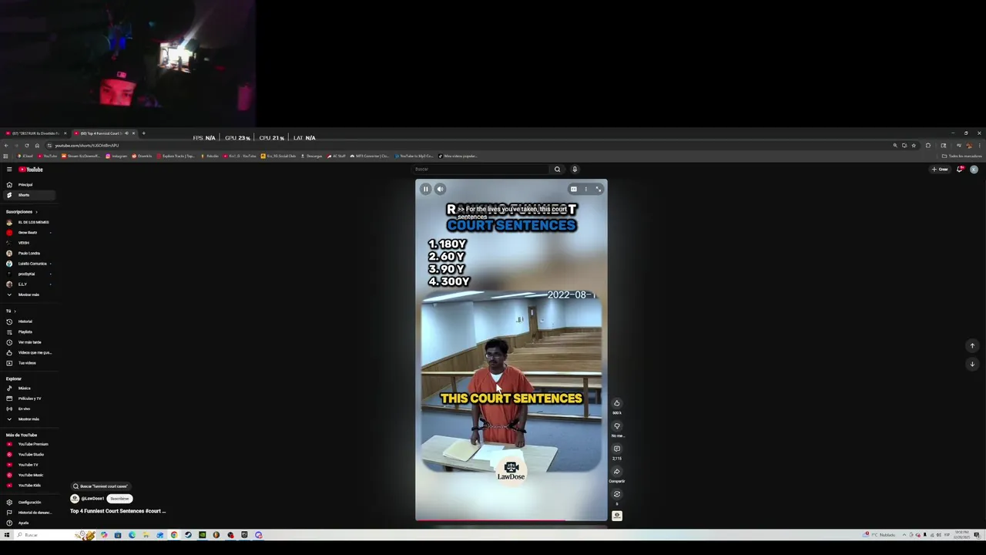Open the Short's sound thumbnail
Viewport: 986px width, 555px height.
point(617,516)
